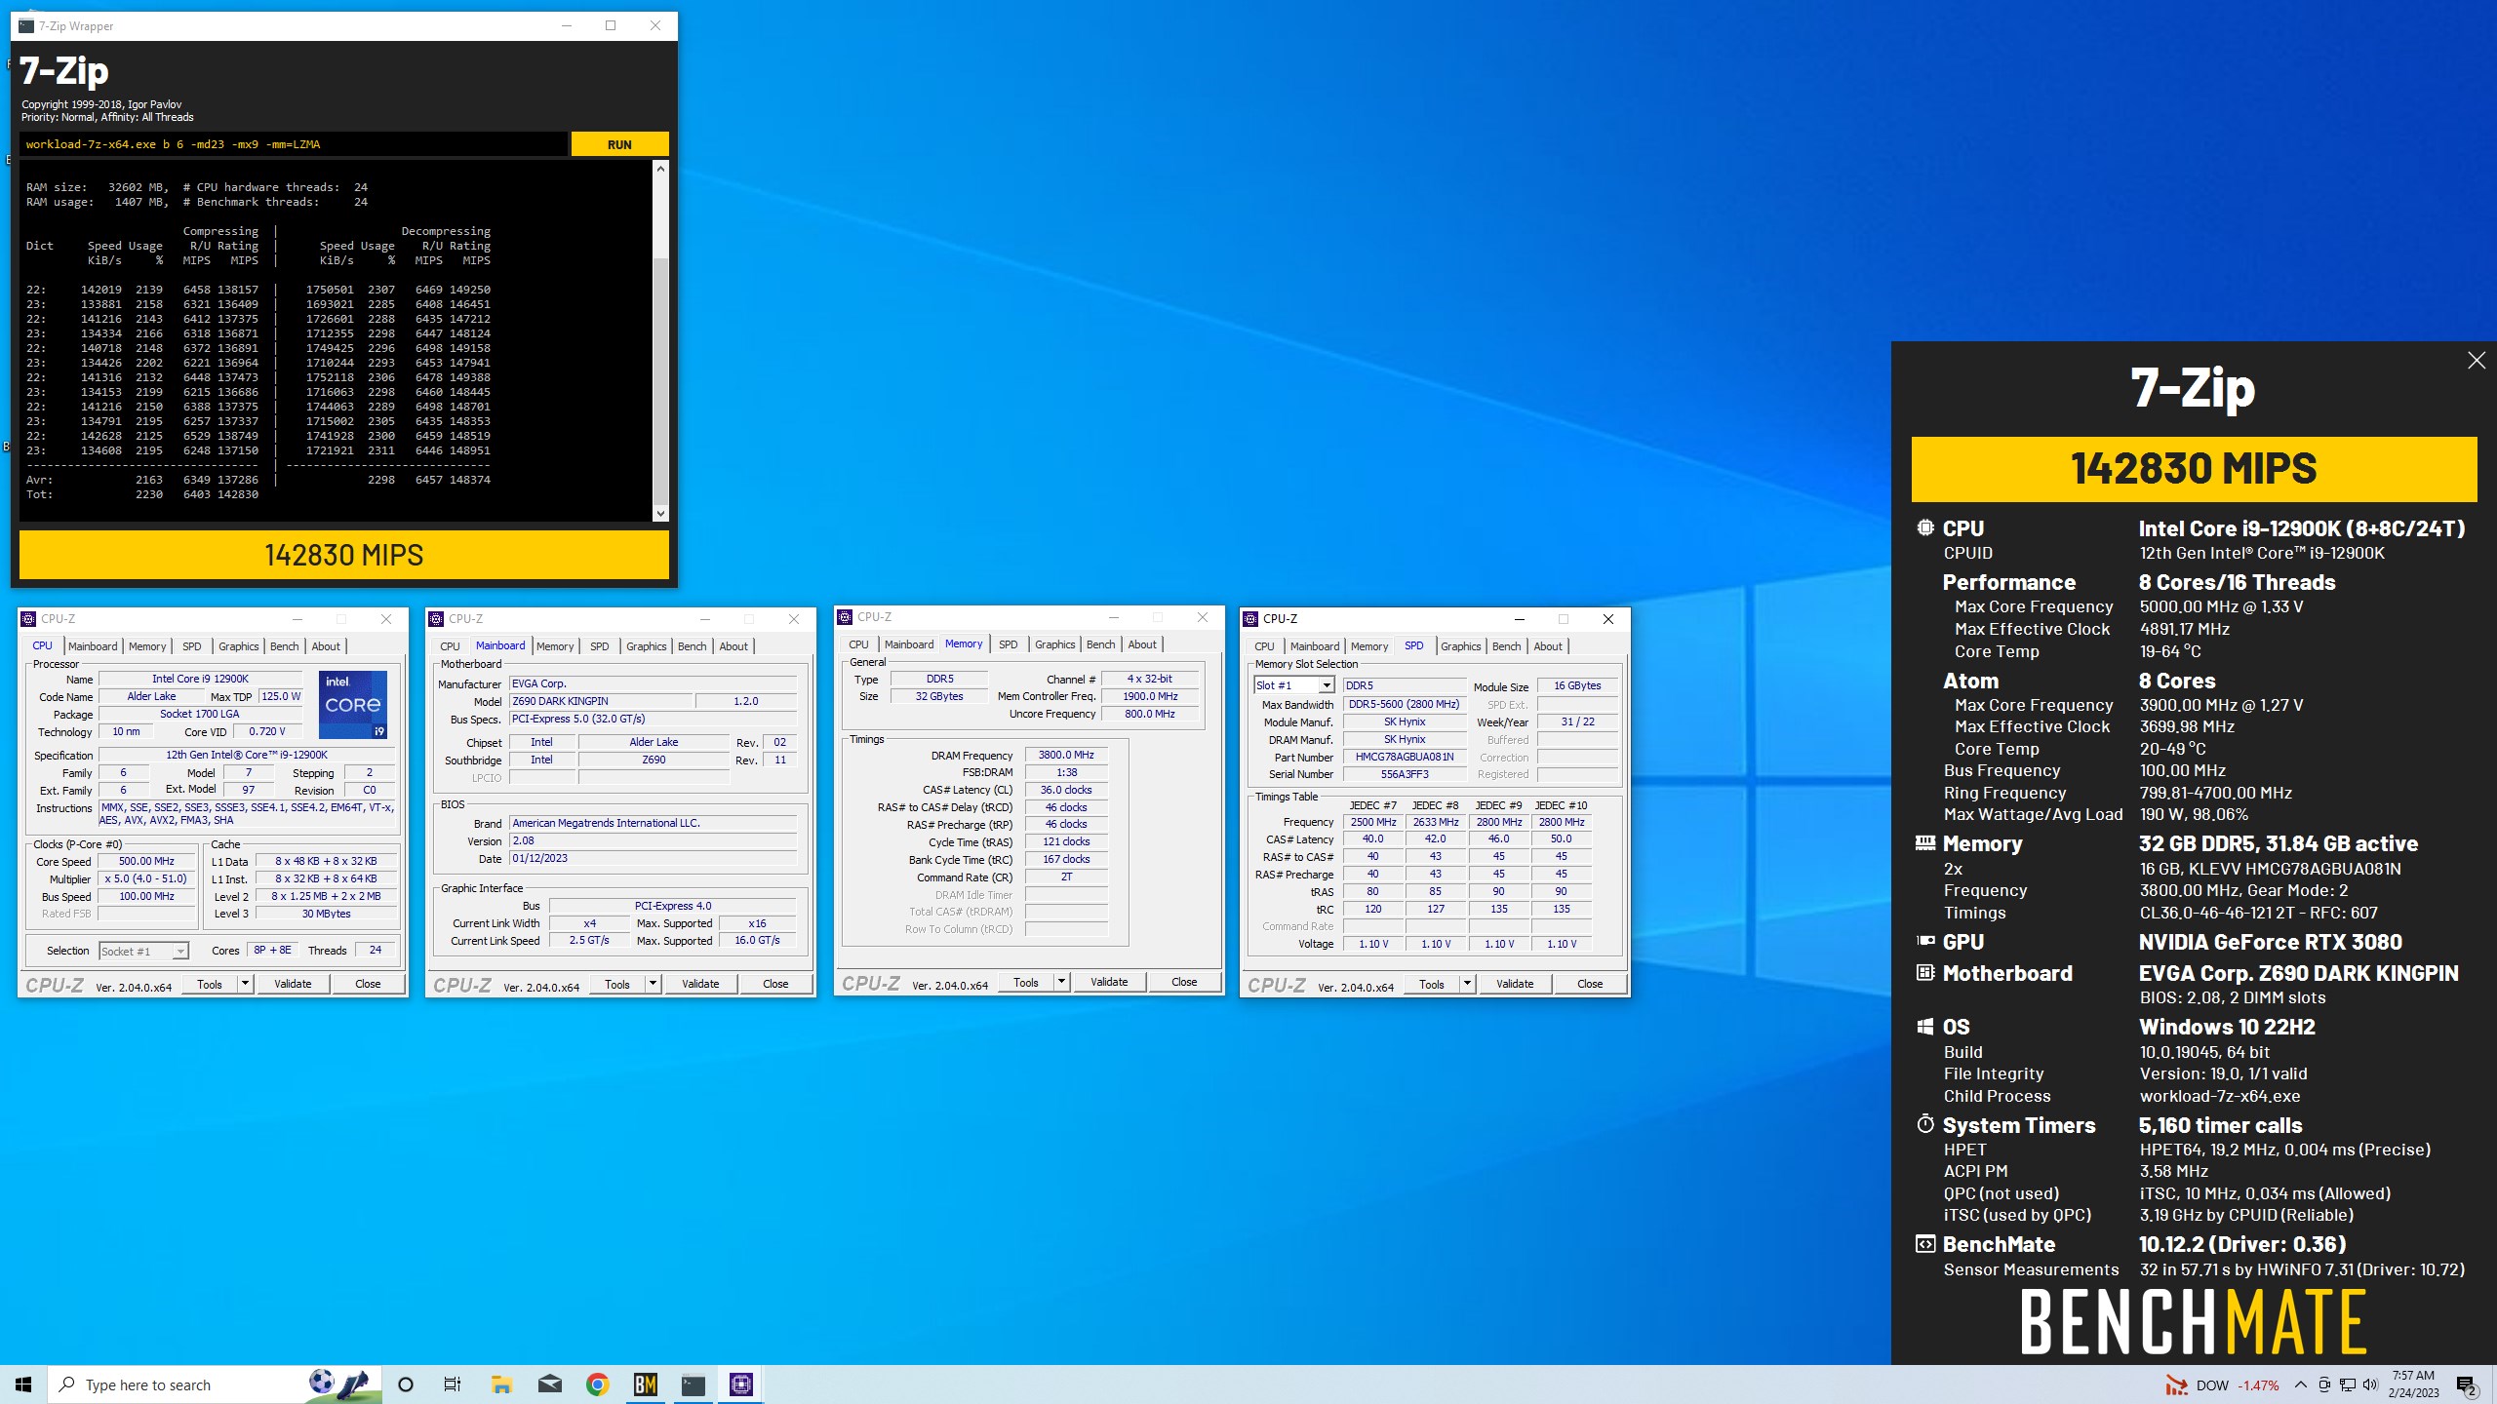The image size is (2497, 1404).
Task: Open About tab in CPU-Z Mainboard window
Action: (x=733, y=646)
